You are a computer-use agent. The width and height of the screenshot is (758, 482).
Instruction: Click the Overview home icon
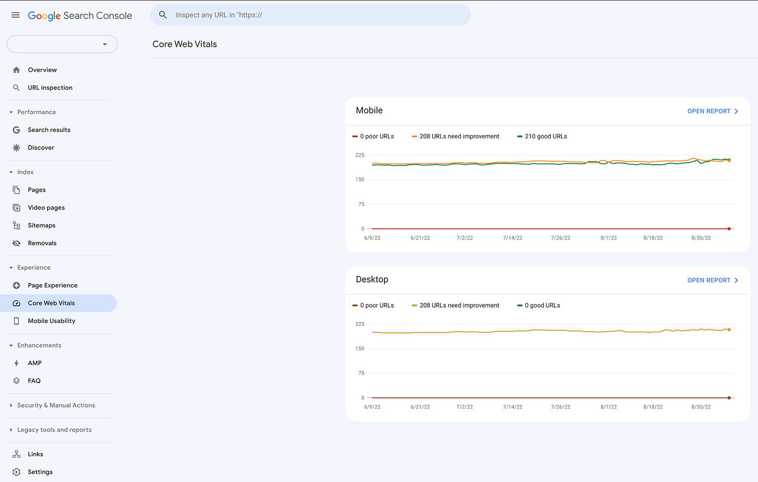(16, 70)
